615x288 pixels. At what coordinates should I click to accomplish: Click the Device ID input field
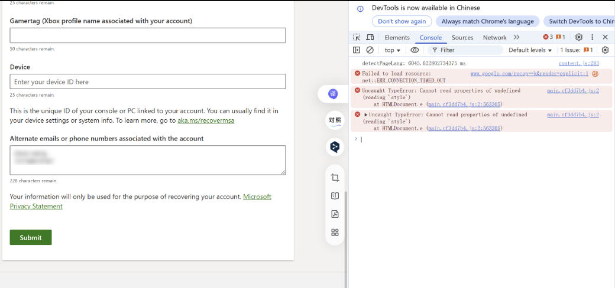148,81
